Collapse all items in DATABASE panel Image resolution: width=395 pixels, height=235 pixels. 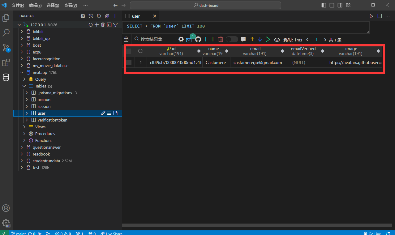(107, 16)
